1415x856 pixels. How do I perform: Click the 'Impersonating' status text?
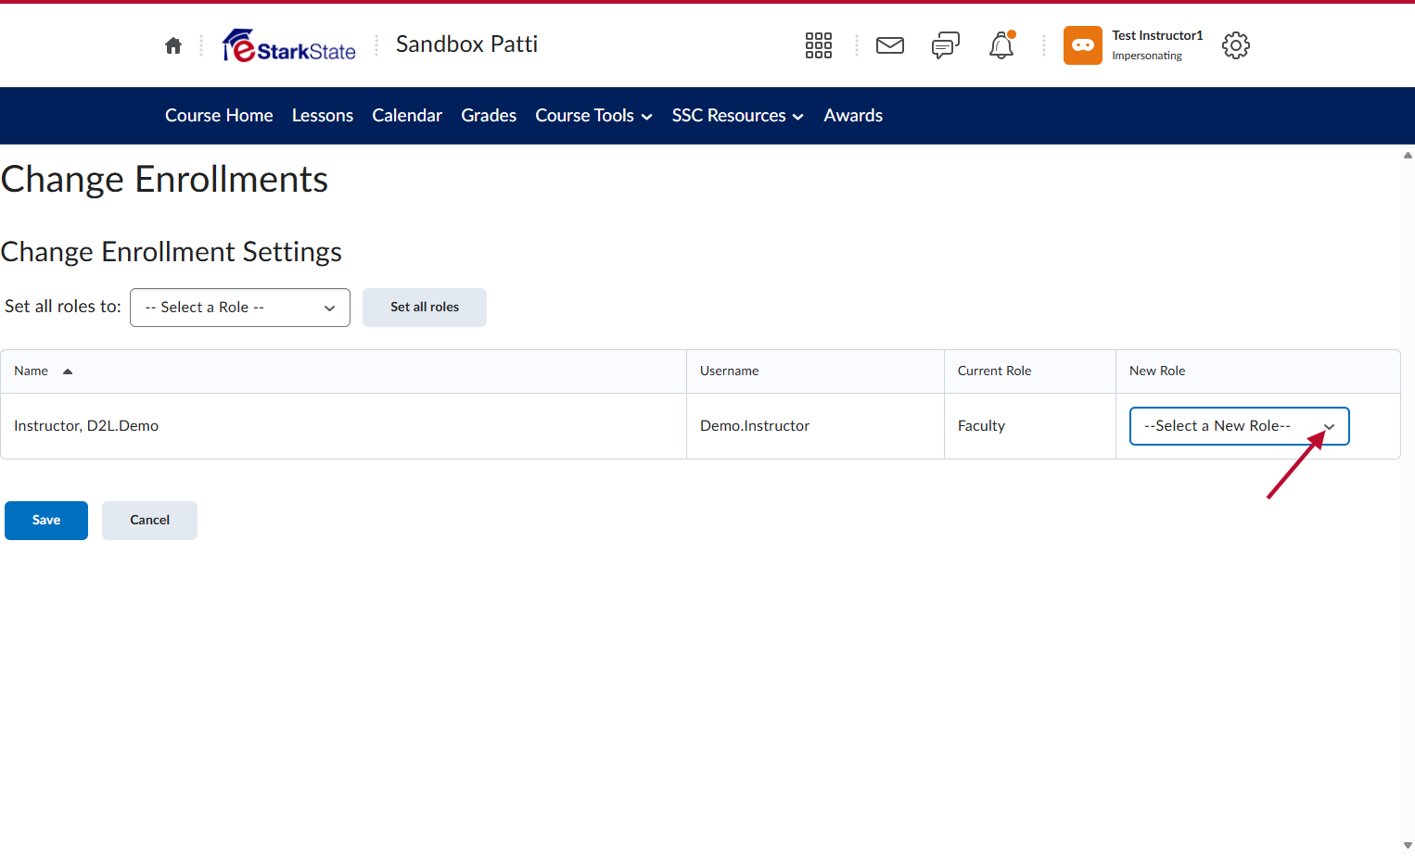[x=1147, y=57]
